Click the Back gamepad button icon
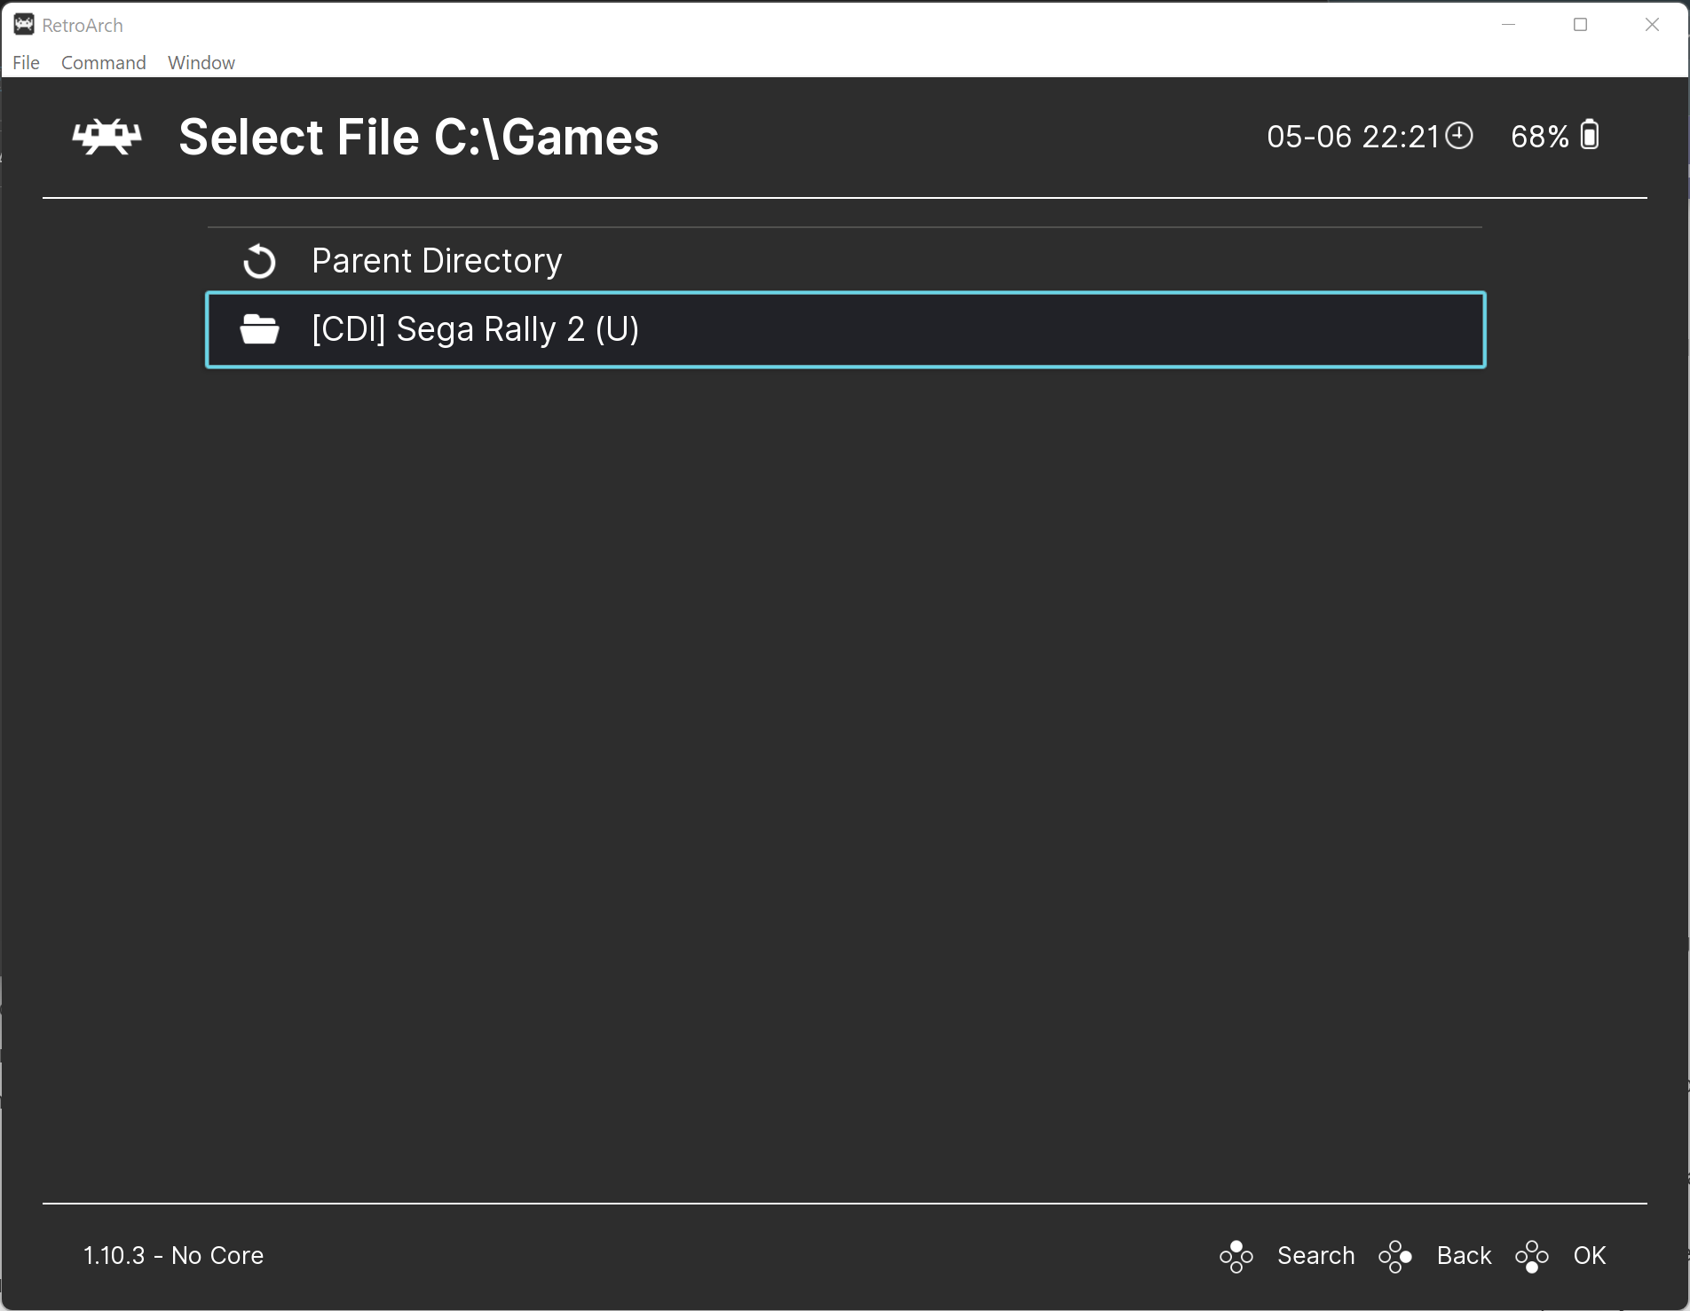This screenshot has height=1311, width=1690. tap(1394, 1256)
